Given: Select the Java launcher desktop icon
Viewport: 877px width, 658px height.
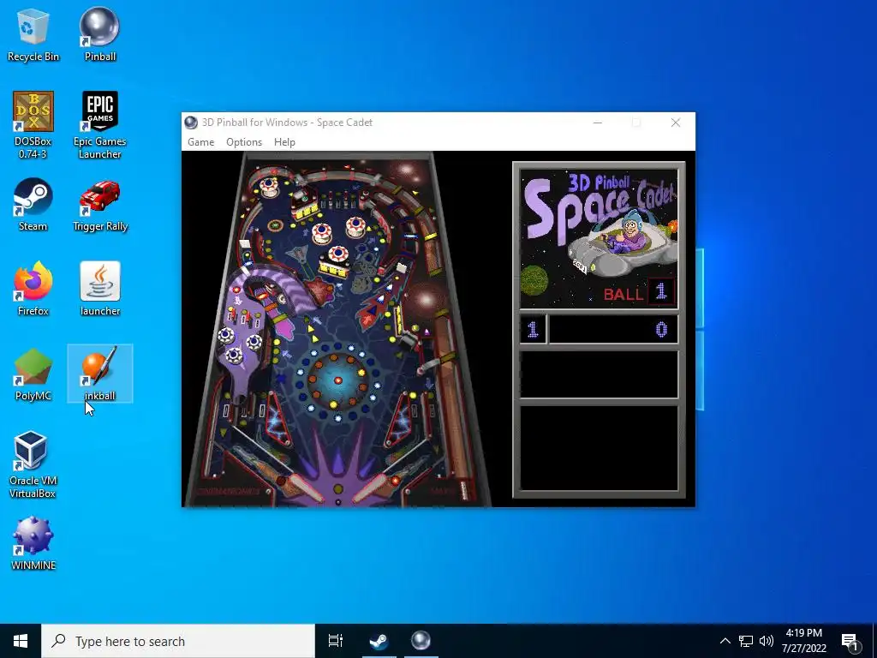Looking at the screenshot, I should coord(99,290).
